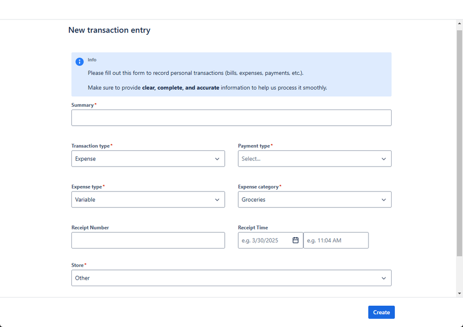Click into the Receipt Number field
The image size is (463, 327).
(148, 240)
